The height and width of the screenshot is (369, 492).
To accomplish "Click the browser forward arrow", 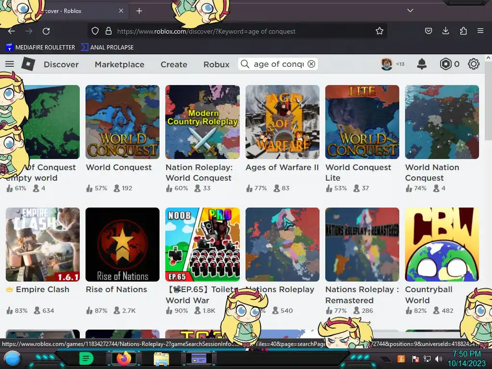I will coord(29,31).
